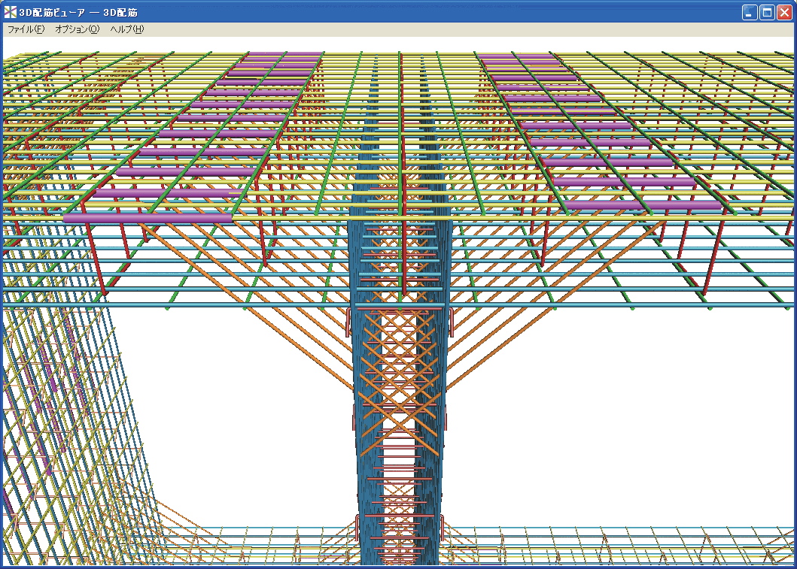Click the red bracket at column's upper left edge
This screenshot has width=797, height=569.
[x=348, y=322]
